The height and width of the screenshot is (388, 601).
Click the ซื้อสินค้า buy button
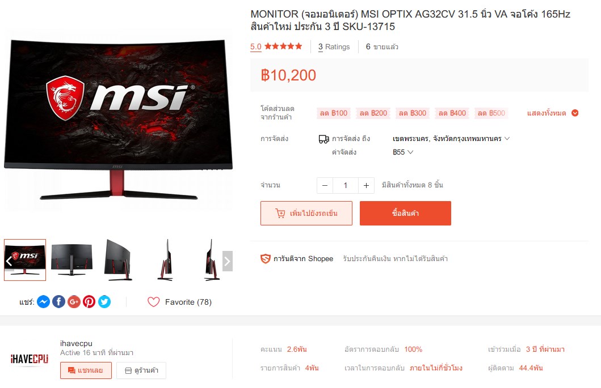[405, 213]
